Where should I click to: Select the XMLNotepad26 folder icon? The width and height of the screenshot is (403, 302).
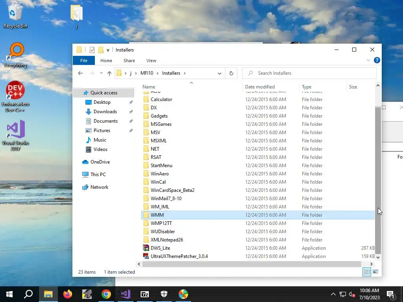(x=146, y=239)
